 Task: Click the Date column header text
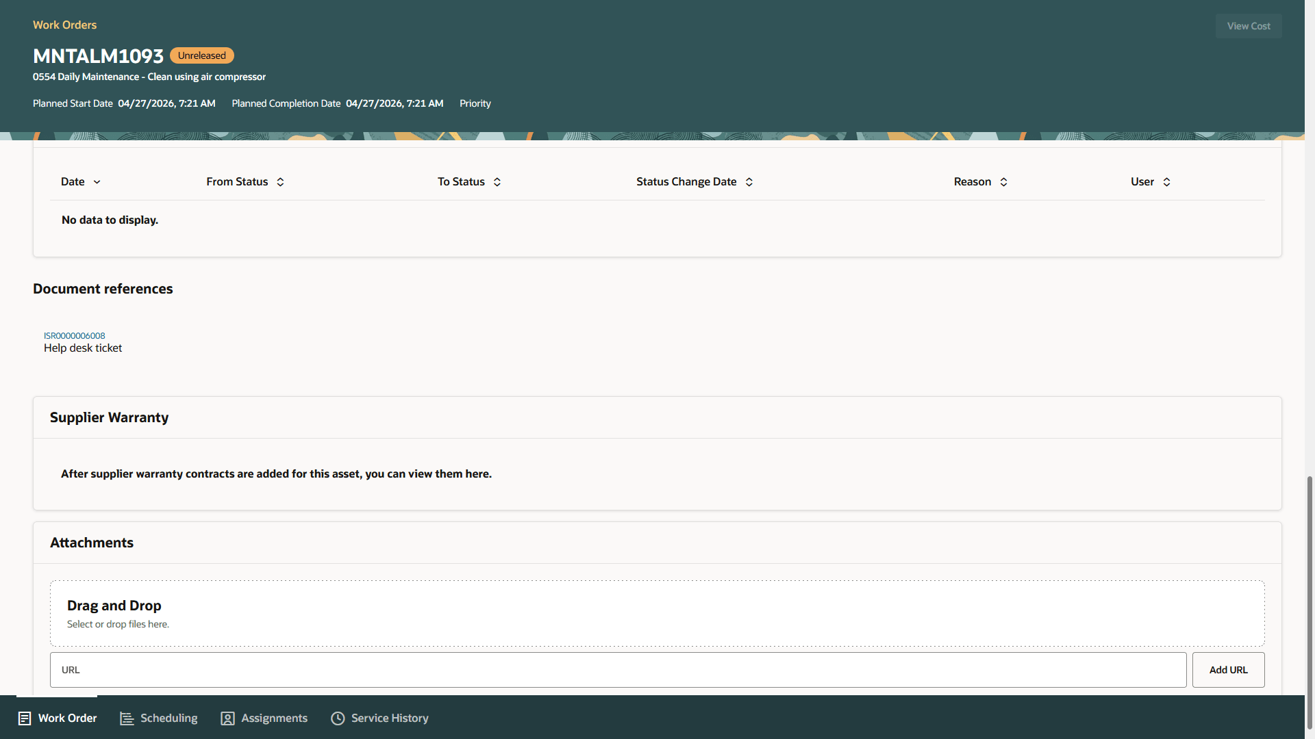[x=73, y=182]
